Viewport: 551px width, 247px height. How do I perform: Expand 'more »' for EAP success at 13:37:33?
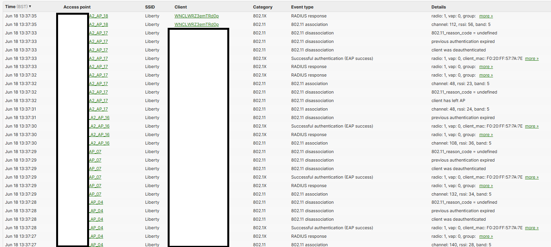[532, 58]
